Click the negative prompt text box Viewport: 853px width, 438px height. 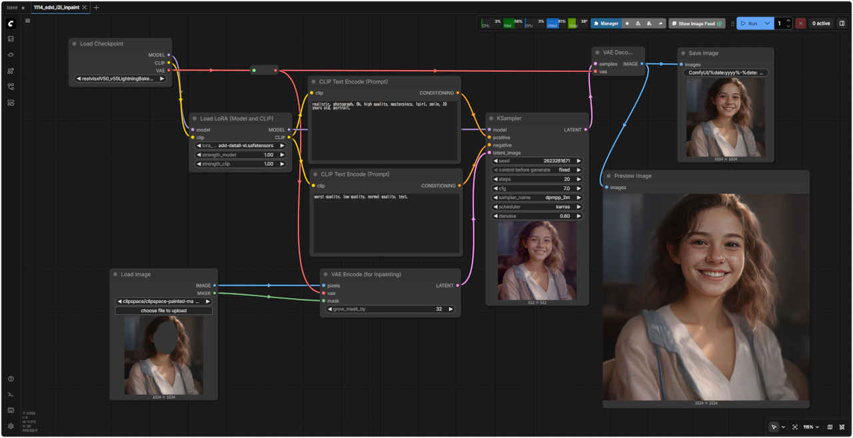coord(385,223)
